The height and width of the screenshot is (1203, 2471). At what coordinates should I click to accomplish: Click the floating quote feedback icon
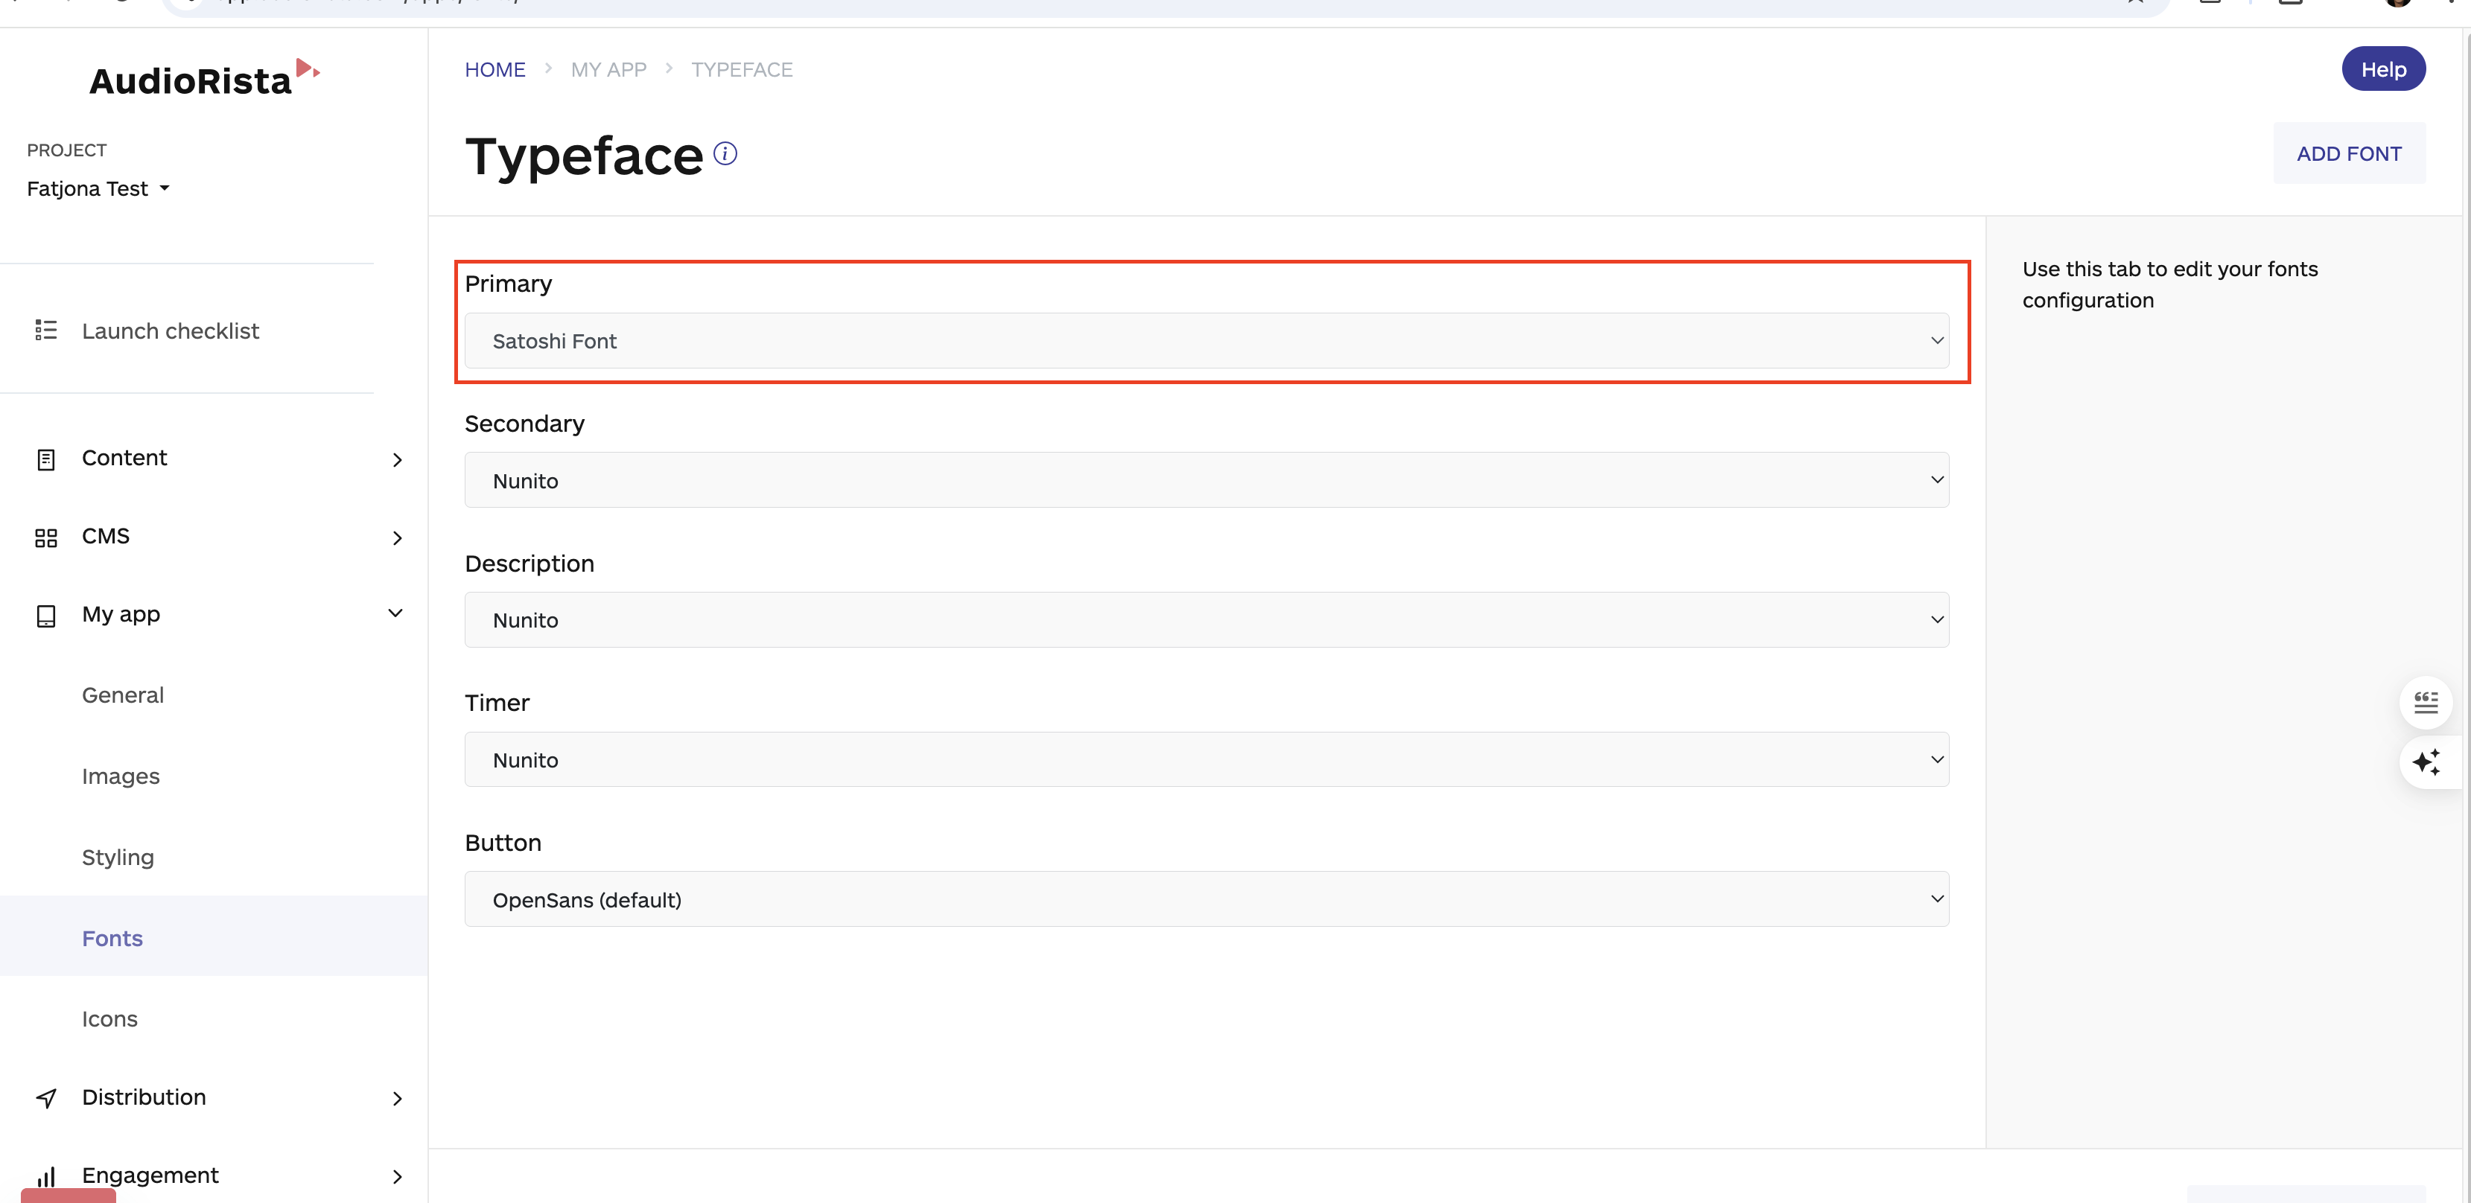tap(2427, 702)
